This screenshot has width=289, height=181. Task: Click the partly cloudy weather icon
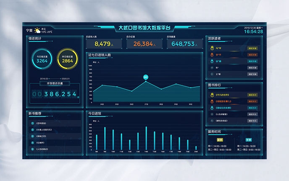(38, 31)
